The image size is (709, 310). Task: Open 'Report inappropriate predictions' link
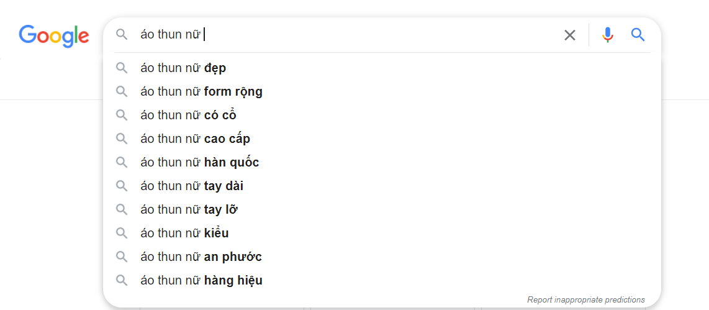[x=585, y=299]
